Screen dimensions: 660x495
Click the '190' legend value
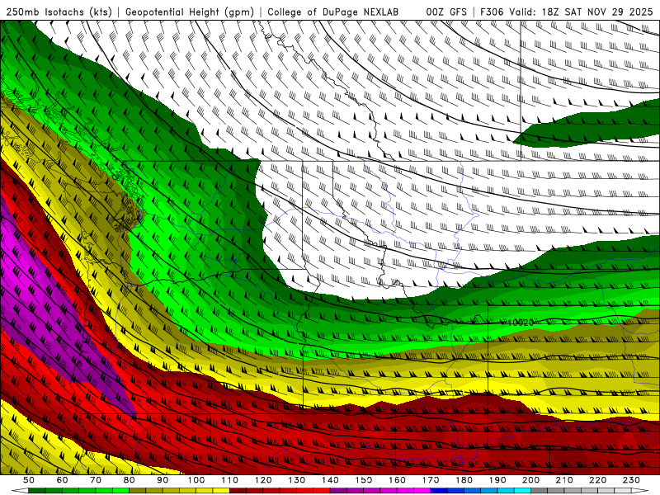[497, 480]
